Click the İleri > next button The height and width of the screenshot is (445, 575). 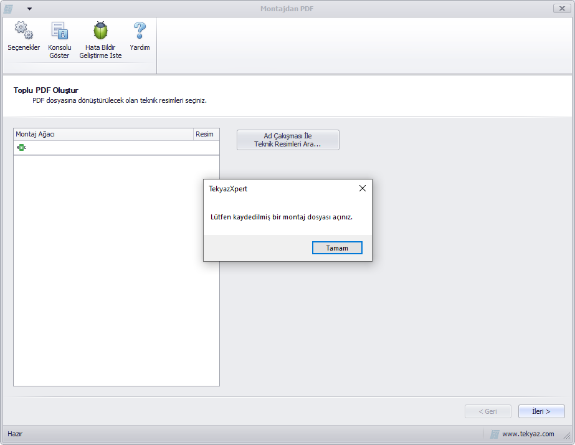click(x=541, y=411)
